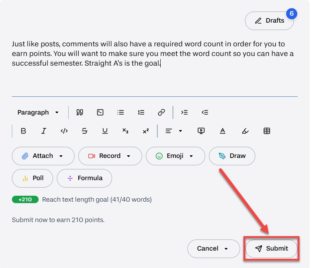Click the paper plane icon on Submit
Image resolution: width=311 pixels, height=268 pixels.
click(258, 249)
